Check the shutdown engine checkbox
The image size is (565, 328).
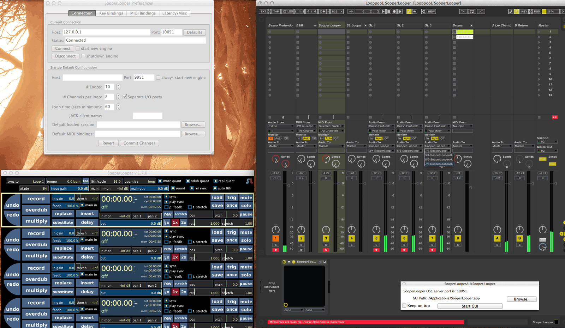coord(83,56)
